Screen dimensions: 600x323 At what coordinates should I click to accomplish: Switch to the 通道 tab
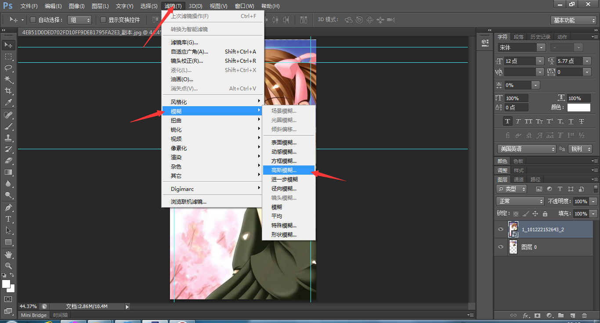pos(519,179)
